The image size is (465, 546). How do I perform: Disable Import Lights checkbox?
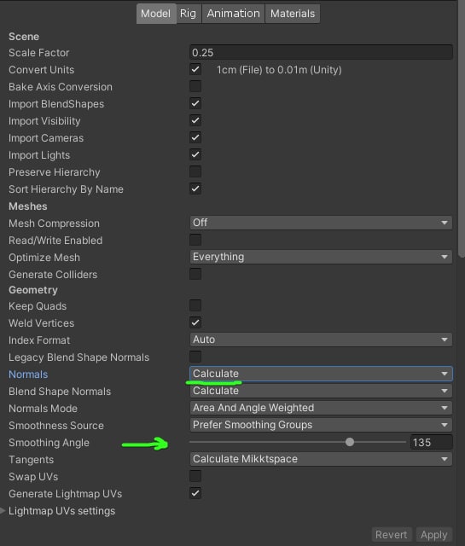[195, 154]
